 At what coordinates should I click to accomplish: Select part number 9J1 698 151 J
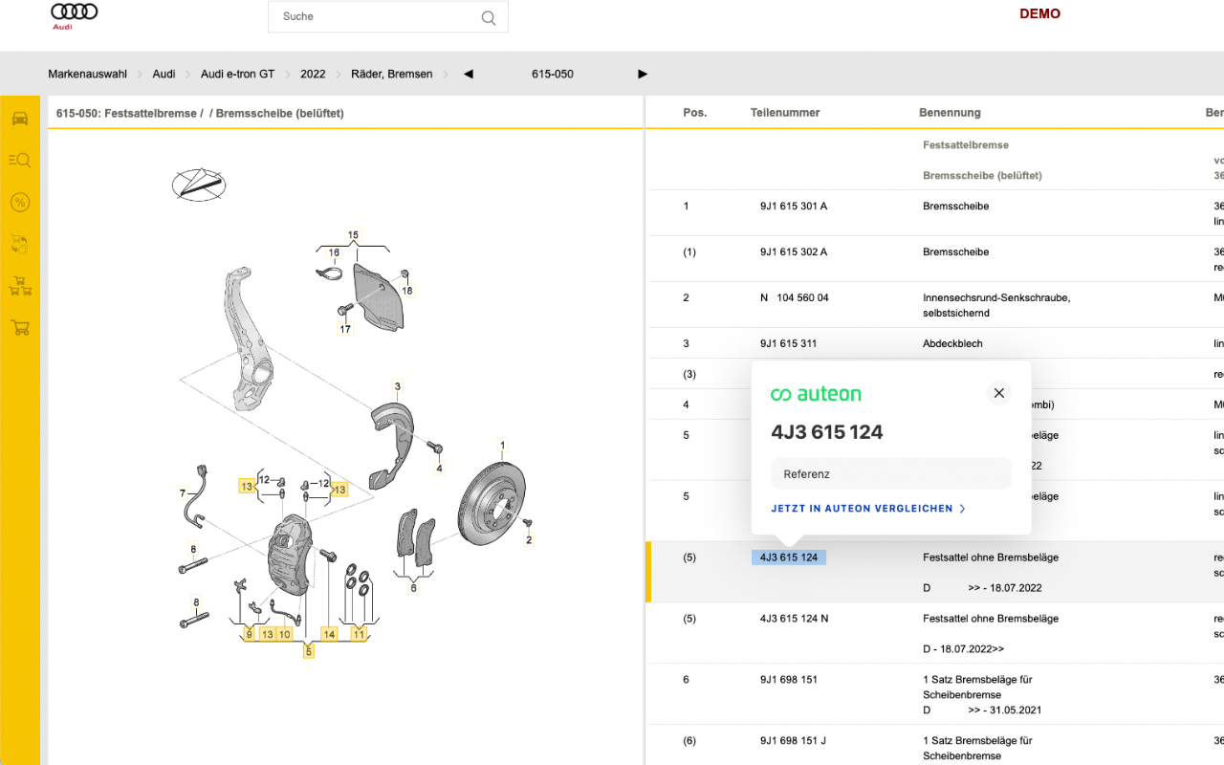tap(794, 741)
